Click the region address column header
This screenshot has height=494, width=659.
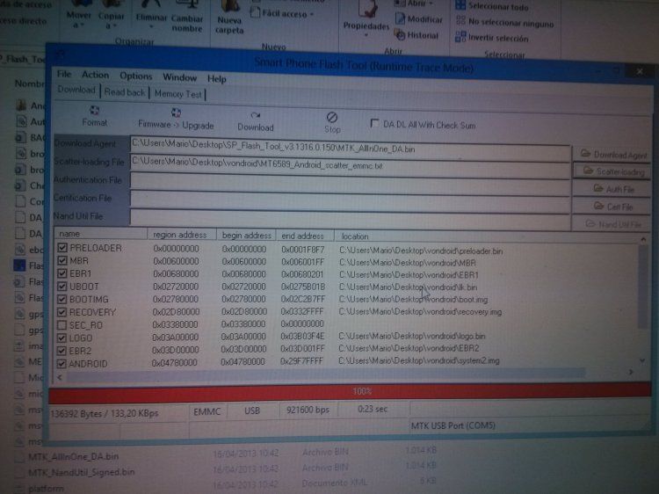[182, 235]
